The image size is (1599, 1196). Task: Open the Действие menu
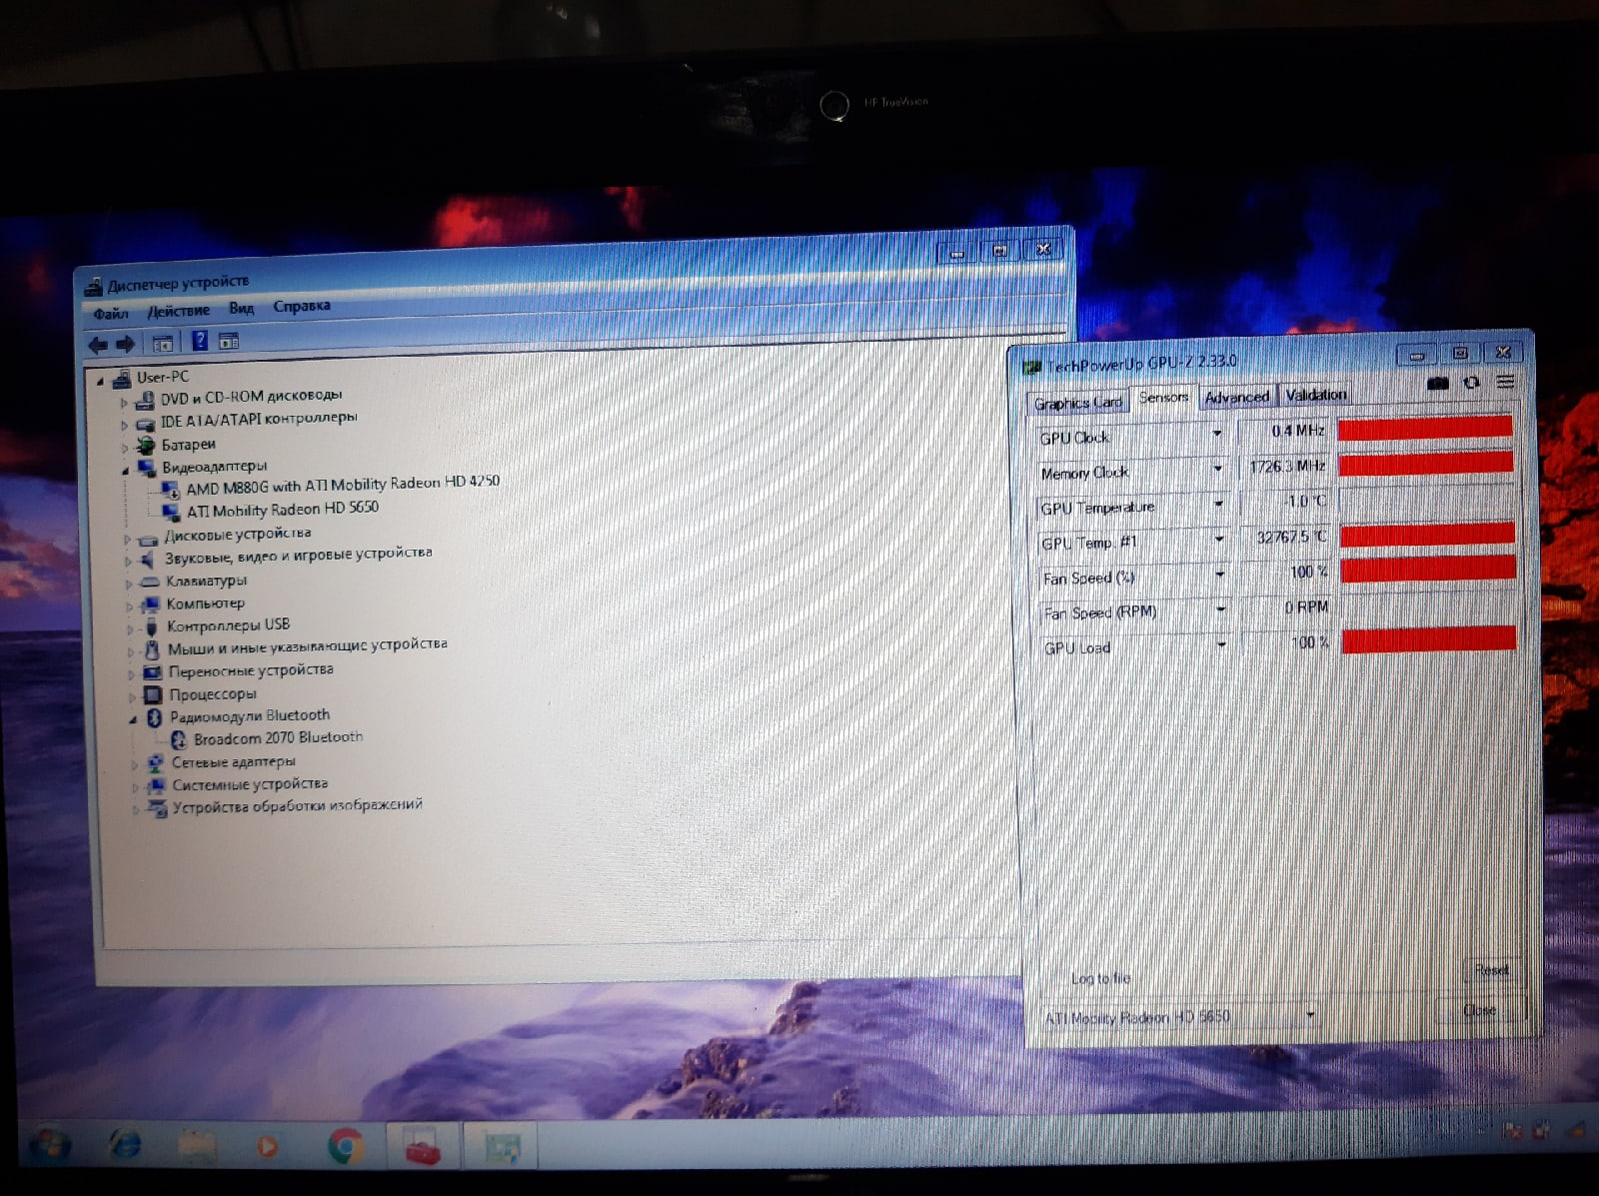click(x=179, y=311)
